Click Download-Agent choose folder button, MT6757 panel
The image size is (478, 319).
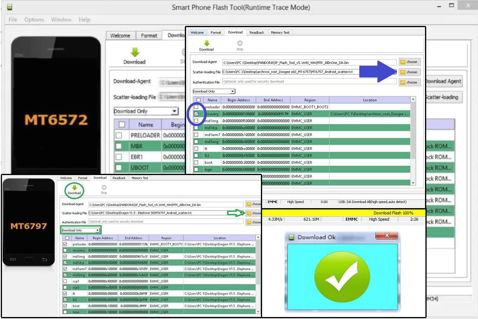coord(409,62)
